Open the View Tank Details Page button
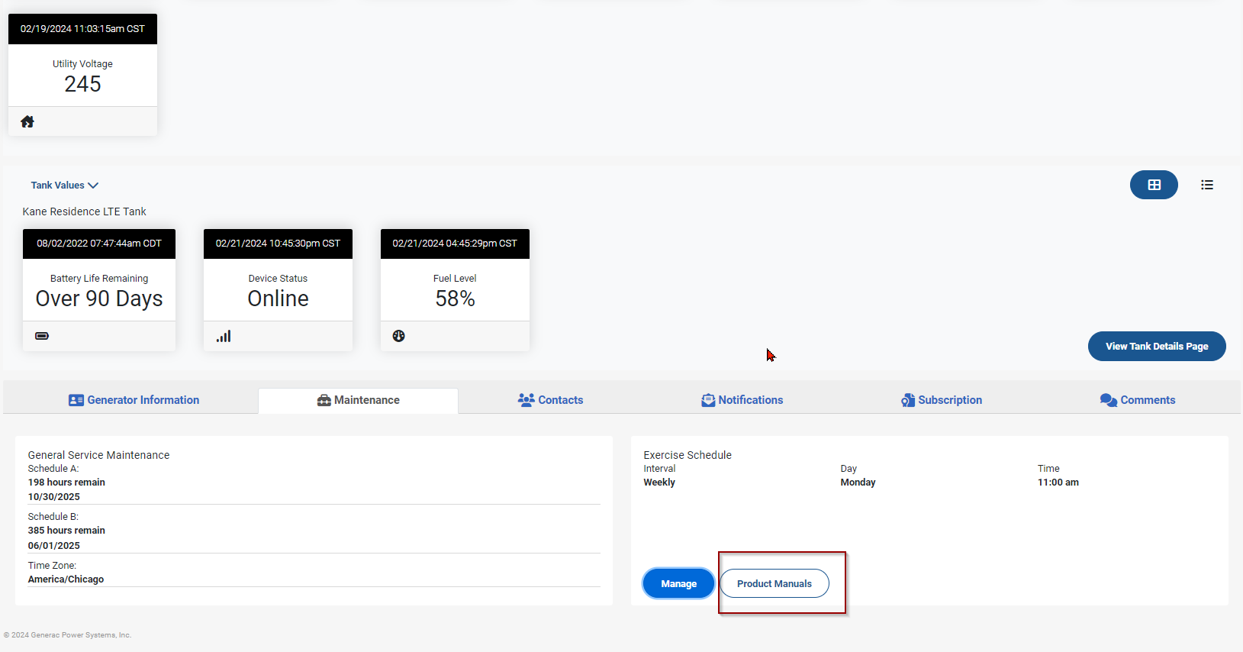 pos(1157,346)
